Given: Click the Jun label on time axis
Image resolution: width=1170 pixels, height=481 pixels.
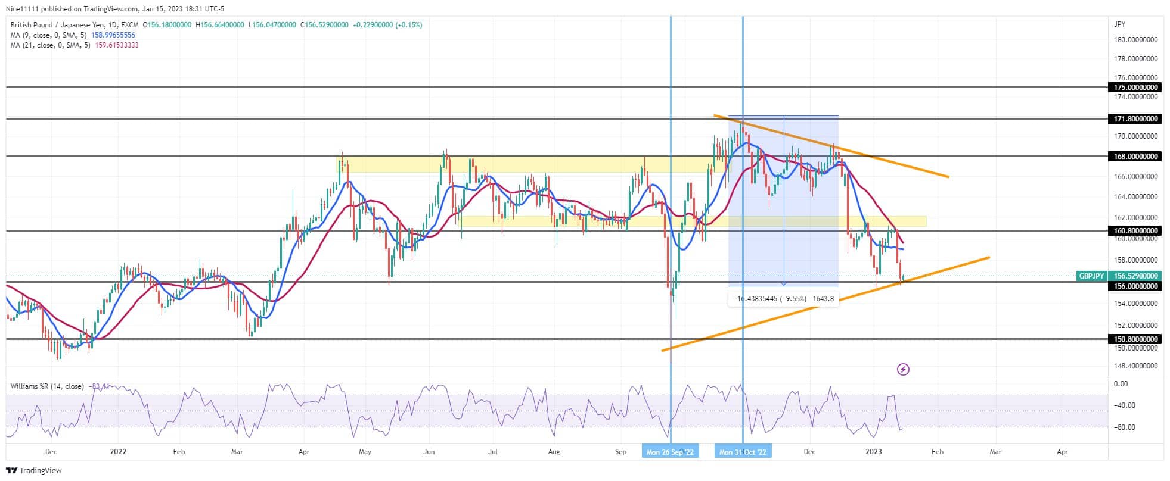Looking at the screenshot, I should pos(429,452).
